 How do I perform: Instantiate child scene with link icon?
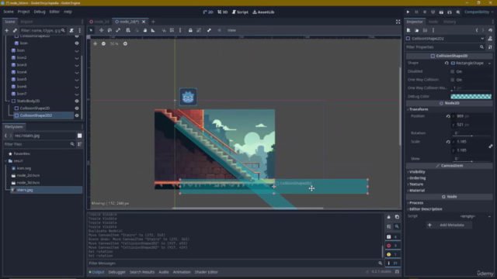(15, 30)
